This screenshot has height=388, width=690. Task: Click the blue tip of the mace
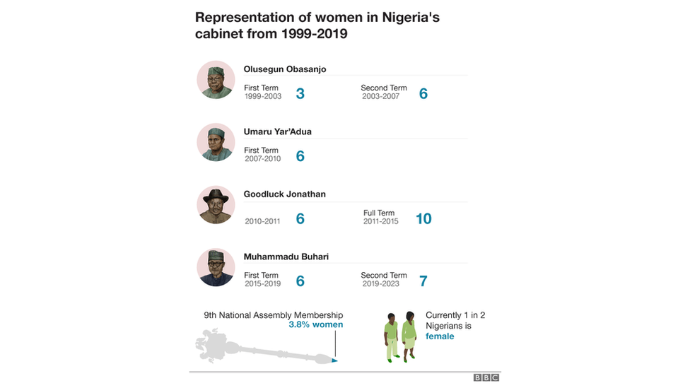click(x=334, y=360)
